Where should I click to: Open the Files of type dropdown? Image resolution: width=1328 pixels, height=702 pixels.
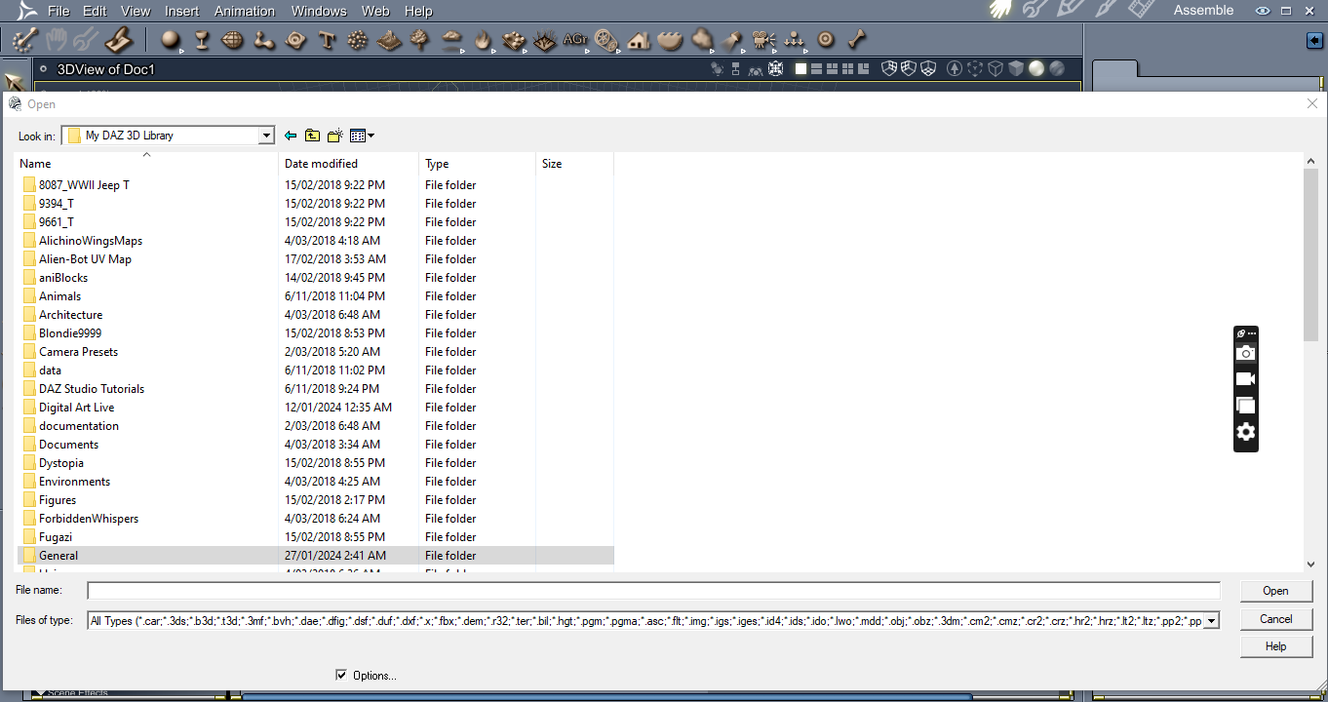click(x=1212, y=620)
